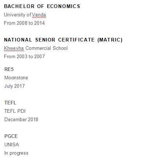Image resolution: width=144 pixels, height=159 pixels.
Task: Click the PGCE heading
Action: click(11, 136)
